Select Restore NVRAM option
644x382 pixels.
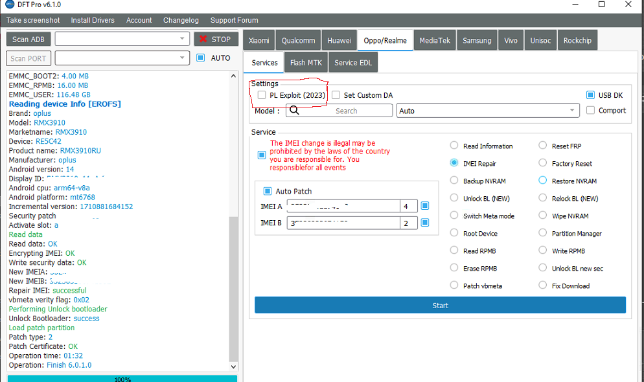click(542, 180)
